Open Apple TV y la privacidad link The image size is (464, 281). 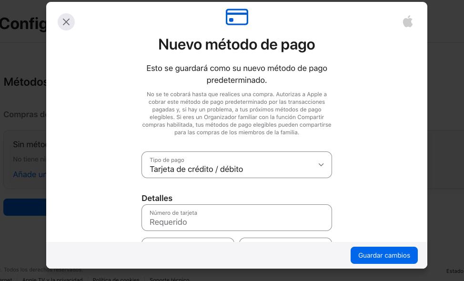[52, 279]
